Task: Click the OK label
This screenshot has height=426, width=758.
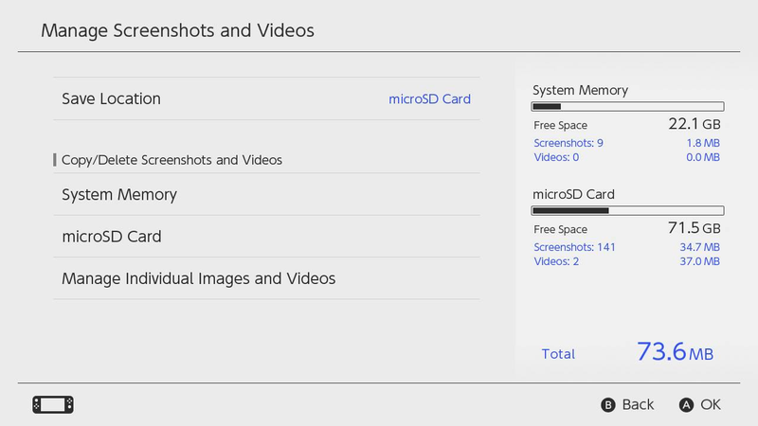Action: click(710, 405)
